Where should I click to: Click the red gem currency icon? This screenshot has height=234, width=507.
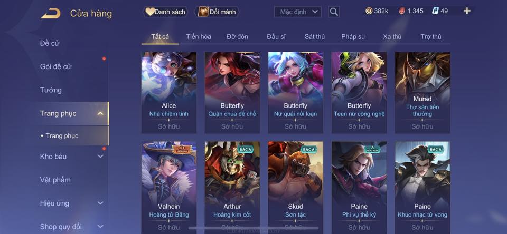click(x=402, y=11)
